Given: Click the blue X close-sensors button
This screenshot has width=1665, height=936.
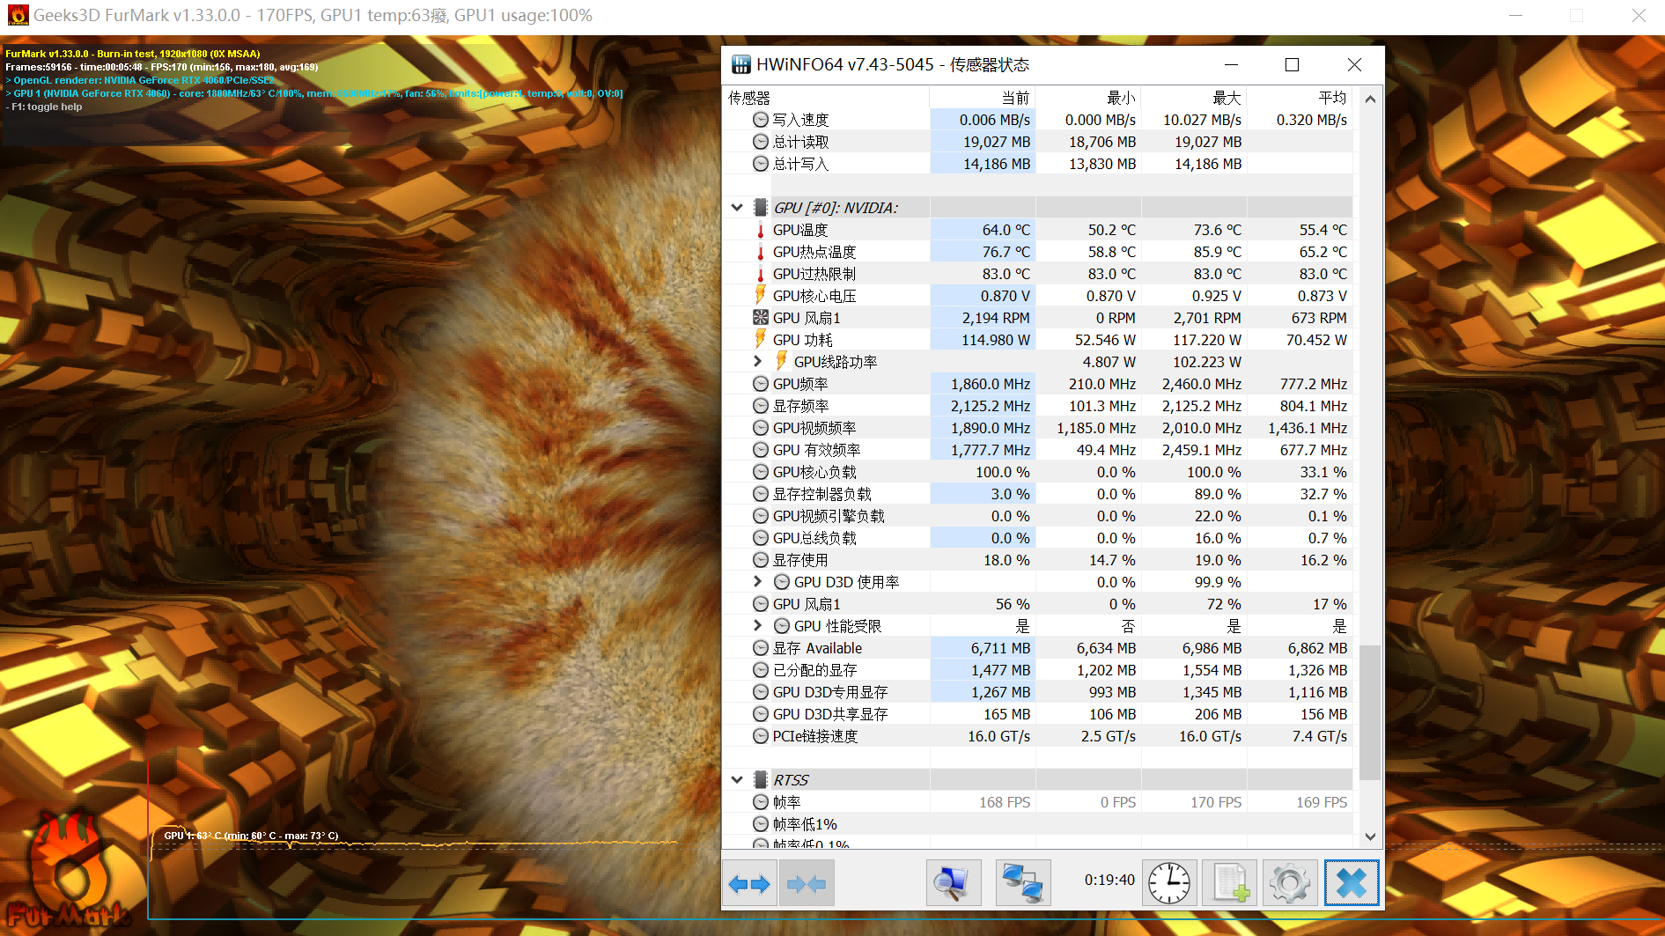Looking at the screenshot, I should pyautogui.click(x=1352, y=883).
